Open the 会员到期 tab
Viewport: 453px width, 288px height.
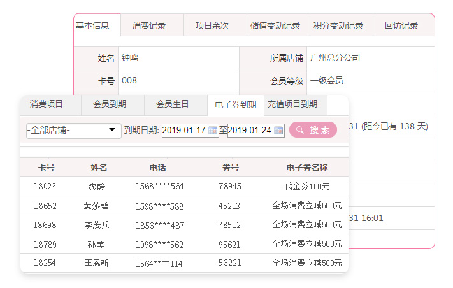pyautogui.click(x=110, y=104)
